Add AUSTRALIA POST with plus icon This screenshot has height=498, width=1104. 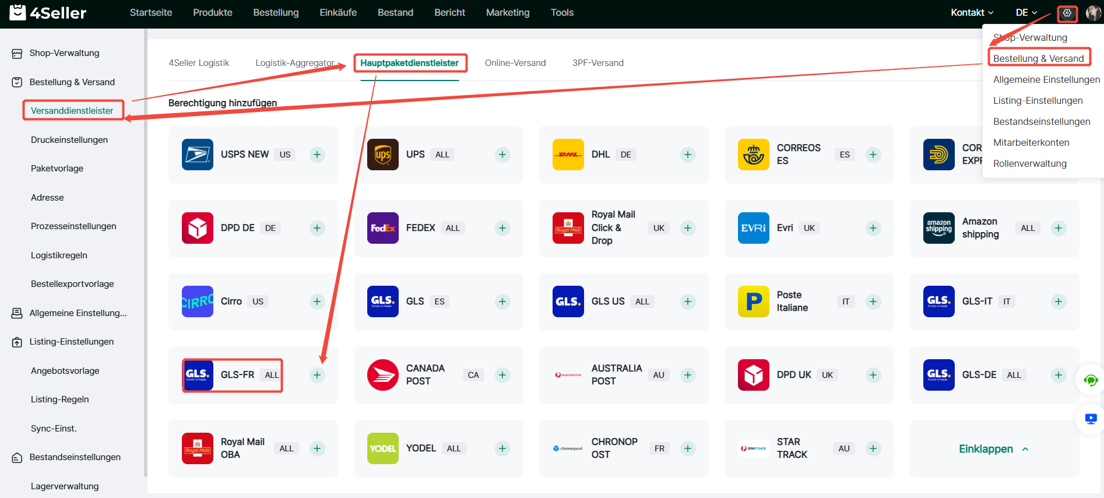(x=688, y=375)
